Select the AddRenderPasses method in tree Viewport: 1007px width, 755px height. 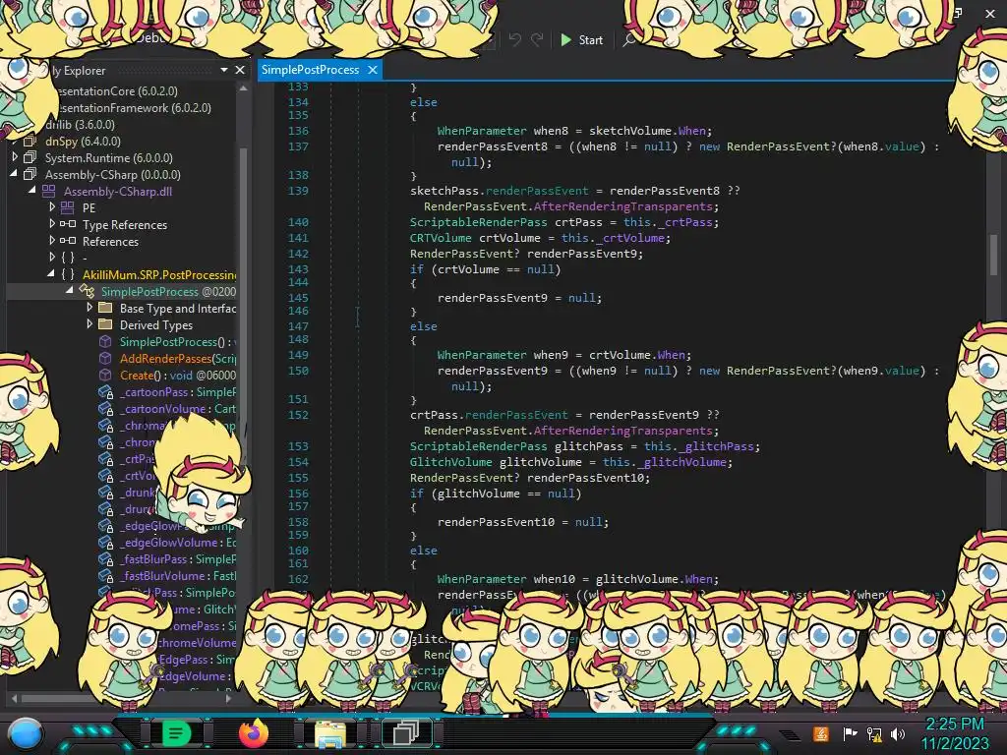pyautogui.click(x=178, y=358)
